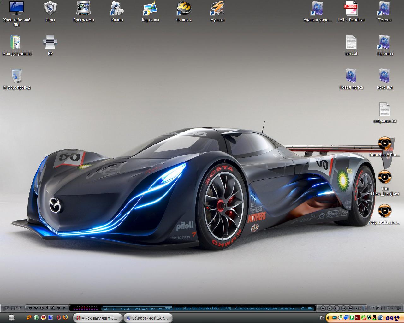Toggle the PL playlist button in player
This screenshot has height=323, width=404.
tap(379, 308)
